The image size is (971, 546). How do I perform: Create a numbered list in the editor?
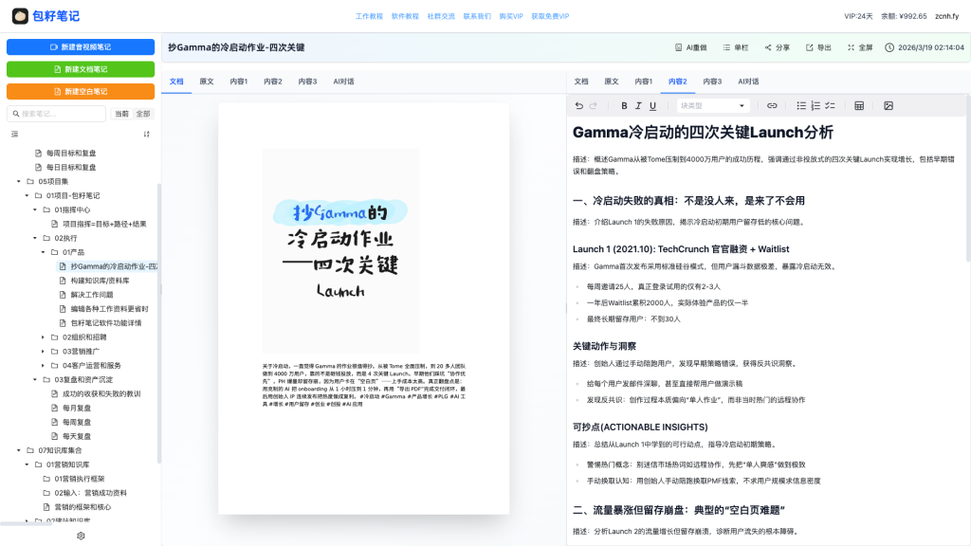[x=815, y=105]
